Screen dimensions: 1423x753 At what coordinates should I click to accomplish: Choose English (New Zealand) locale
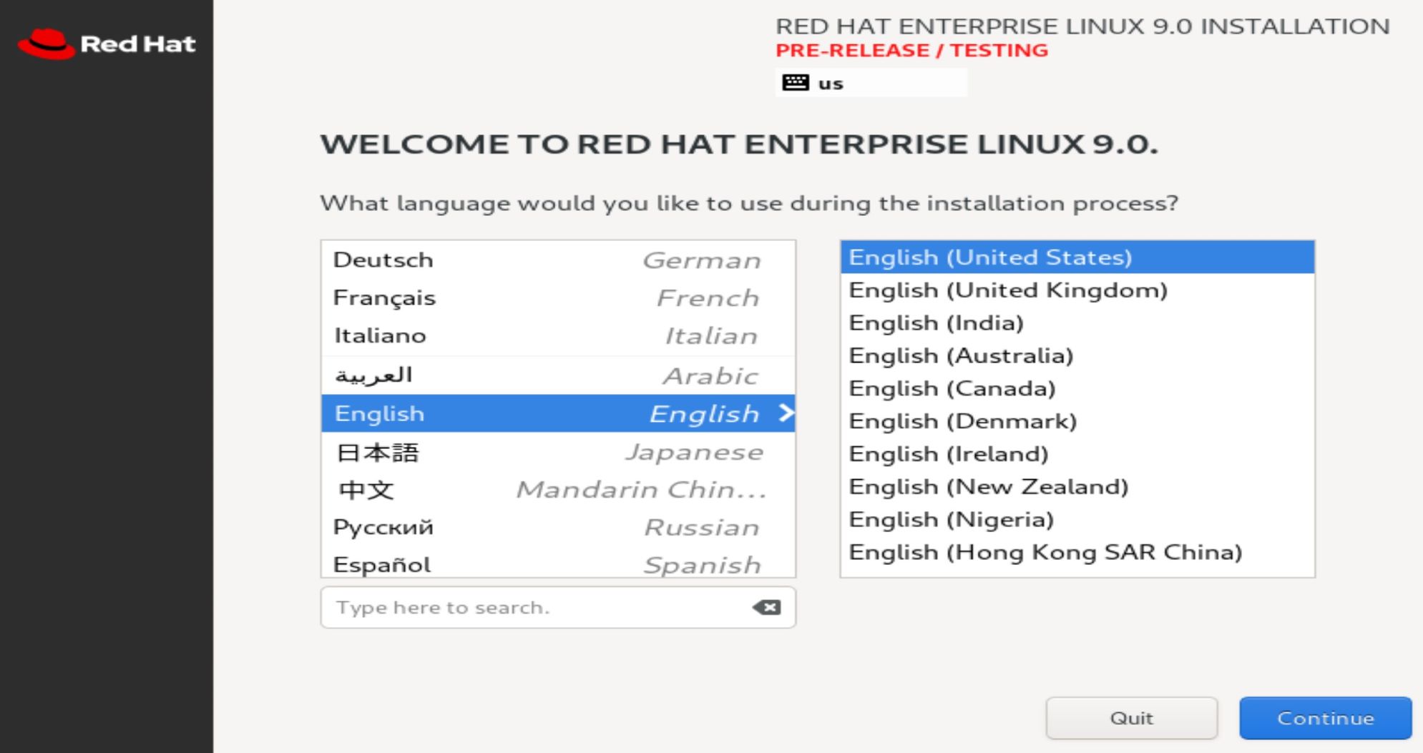point(1077,487)
